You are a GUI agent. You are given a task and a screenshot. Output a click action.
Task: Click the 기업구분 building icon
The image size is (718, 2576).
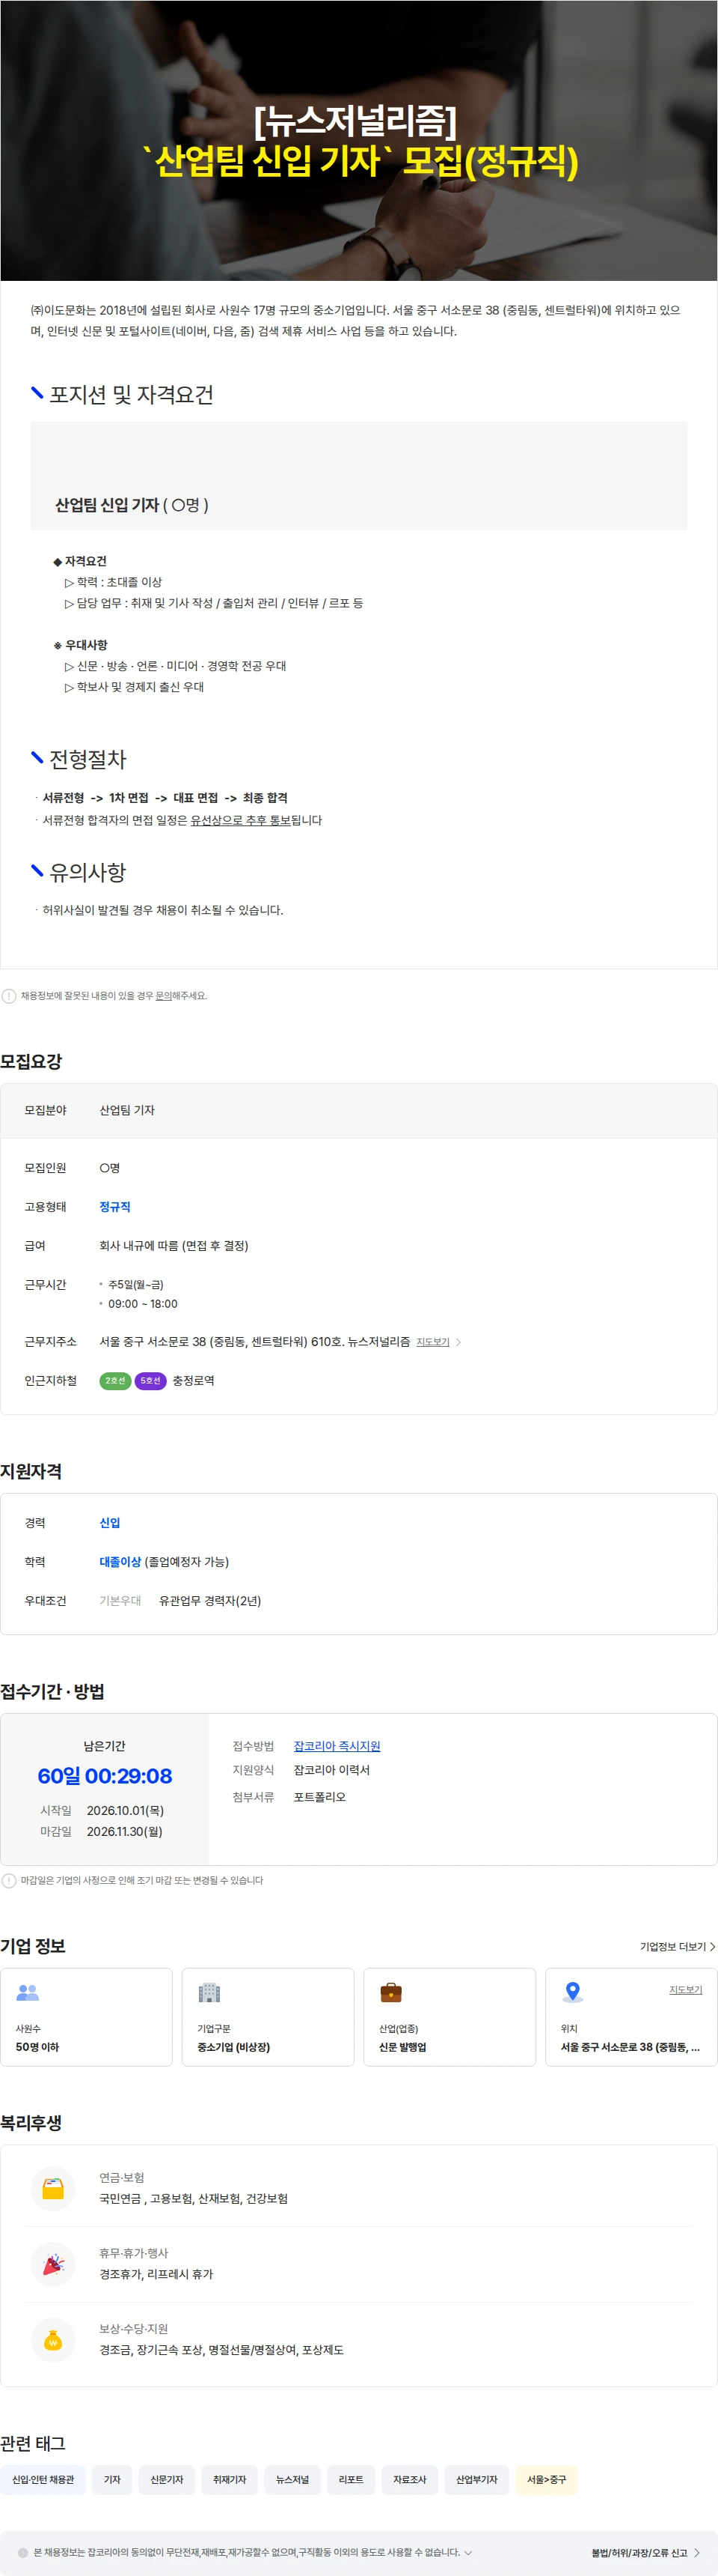(209, 1992)
